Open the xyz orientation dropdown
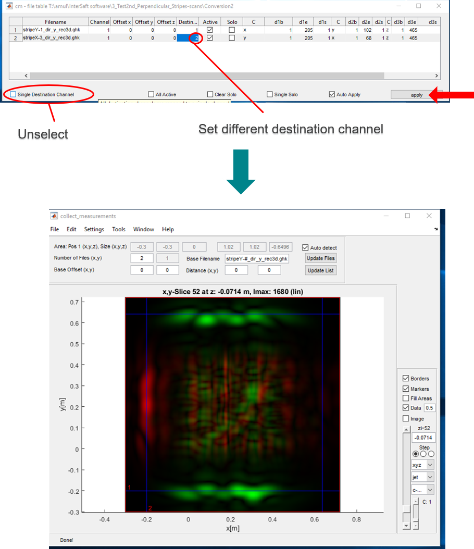Screen dimensions: 474x549 coord(423,465)
